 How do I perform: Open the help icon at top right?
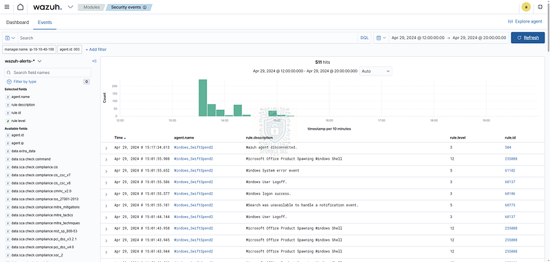coord(540,7)
